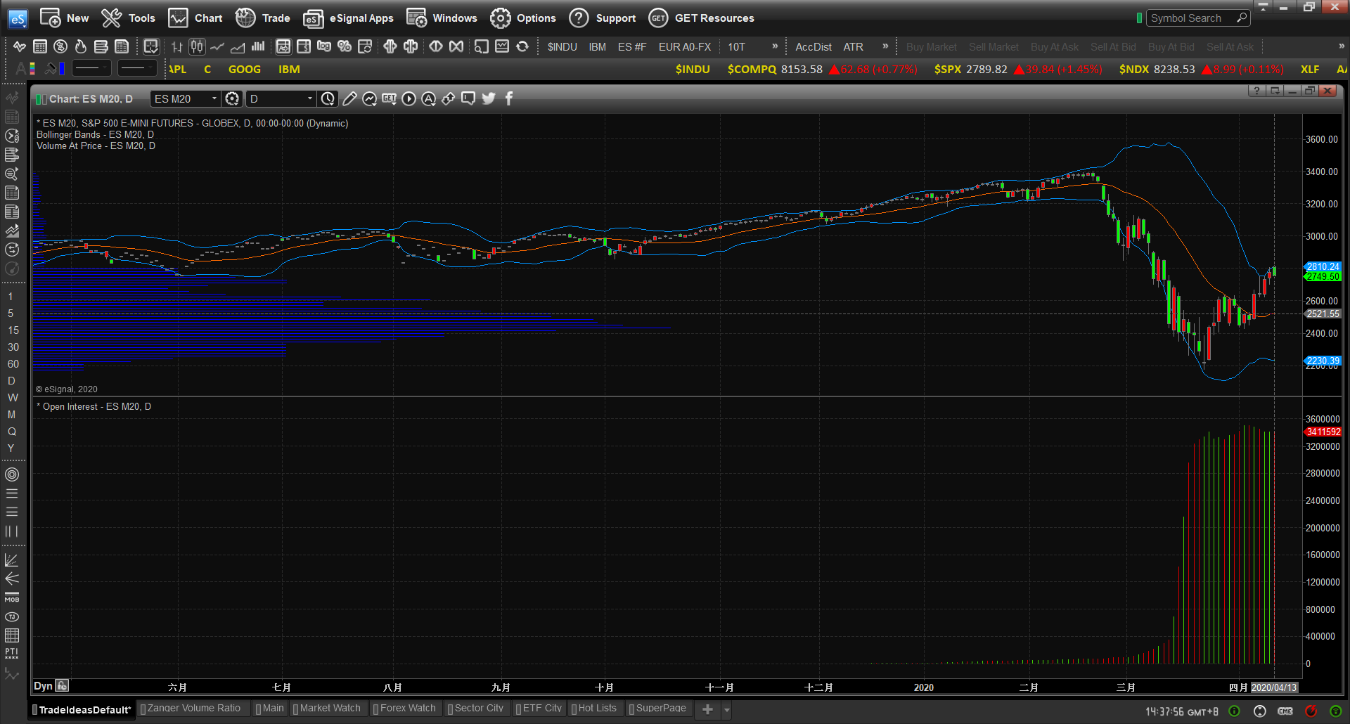Screen dimensions: 1350x724
Task: Apply the AccDist study button
Action: (814, 46)
